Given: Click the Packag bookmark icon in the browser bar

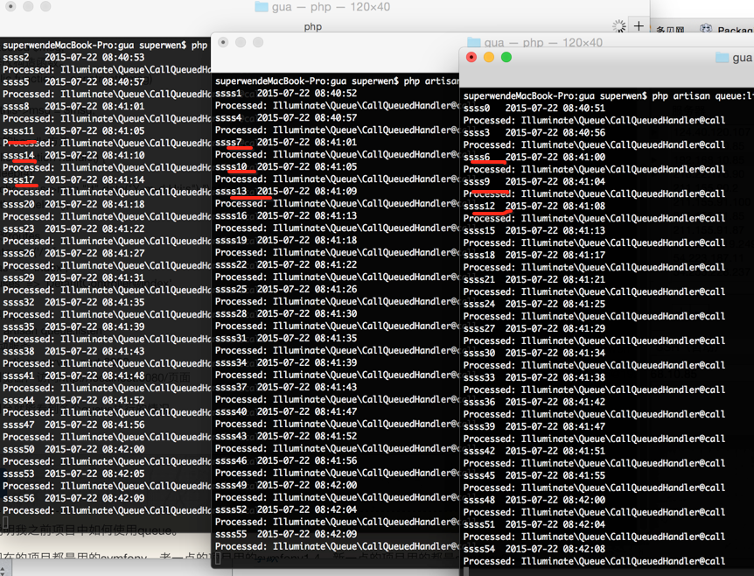Looking at the screenshot, I should 706,29.
